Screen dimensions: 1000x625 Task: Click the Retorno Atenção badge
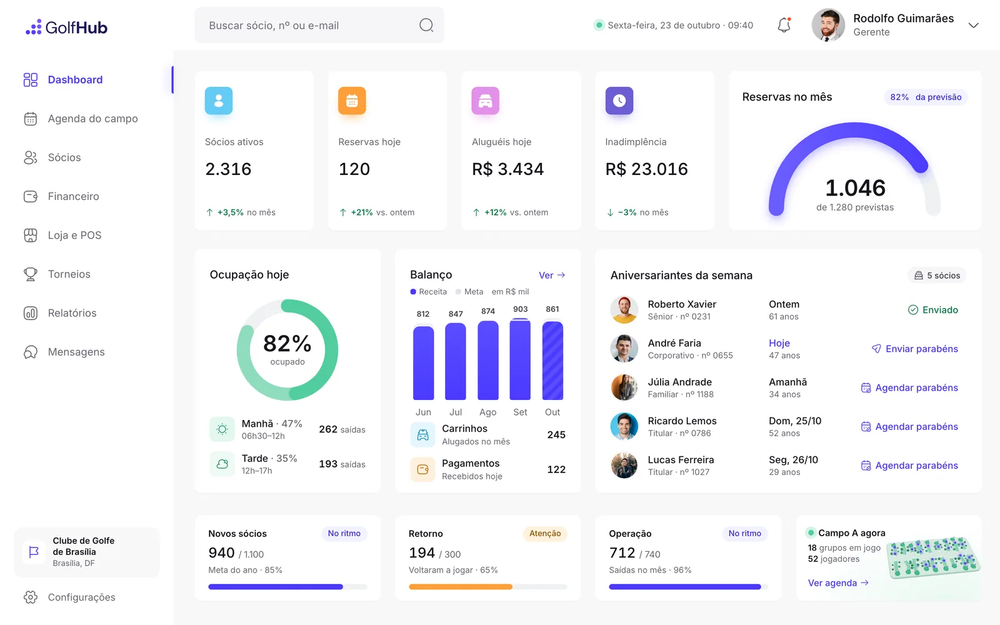coord(545,533)
